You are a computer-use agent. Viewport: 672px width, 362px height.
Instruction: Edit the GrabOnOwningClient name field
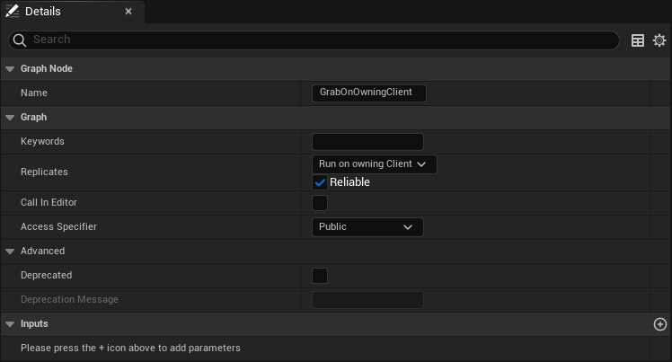click(x=369, y=93)
